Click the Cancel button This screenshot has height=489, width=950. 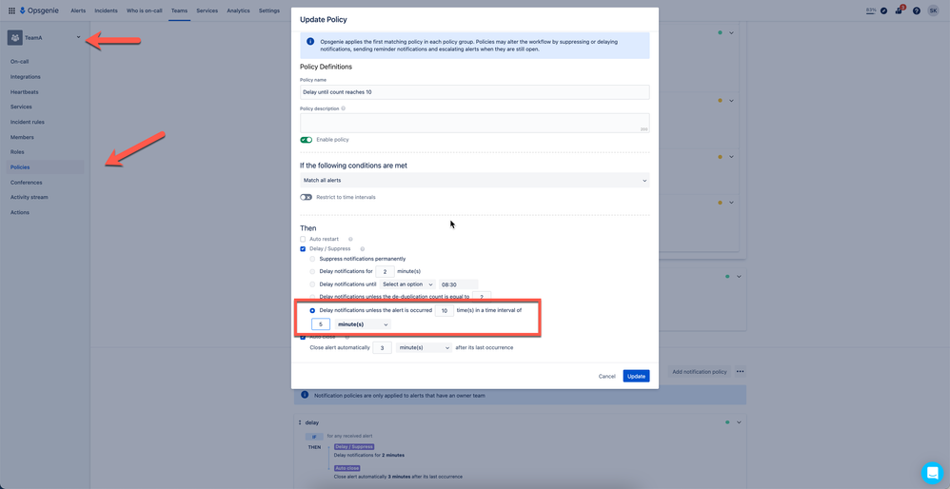(607, 376)
